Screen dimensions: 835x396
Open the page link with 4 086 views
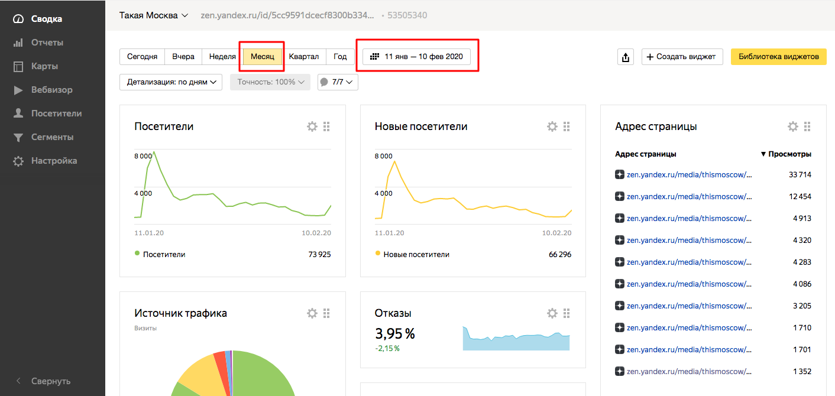690,284
